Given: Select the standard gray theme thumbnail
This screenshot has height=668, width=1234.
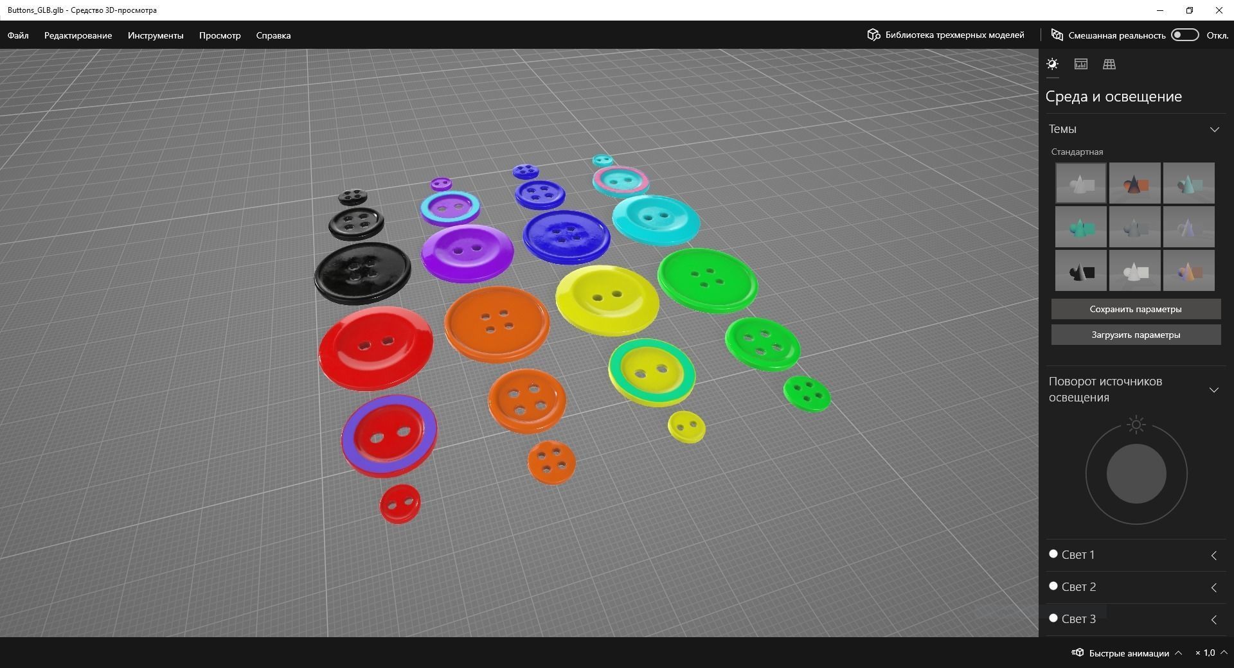Looking at the screenshot, I should coord(1081,183).
